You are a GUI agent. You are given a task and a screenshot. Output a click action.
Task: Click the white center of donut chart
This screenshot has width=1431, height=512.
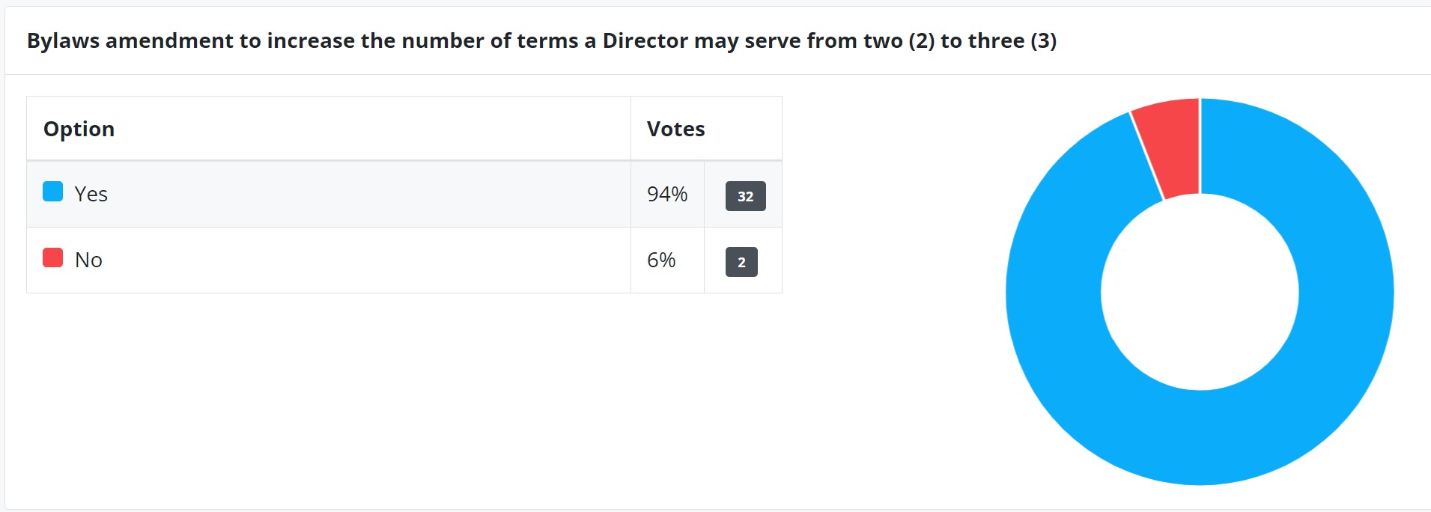pyautogui.click(x=1200, y=292)
